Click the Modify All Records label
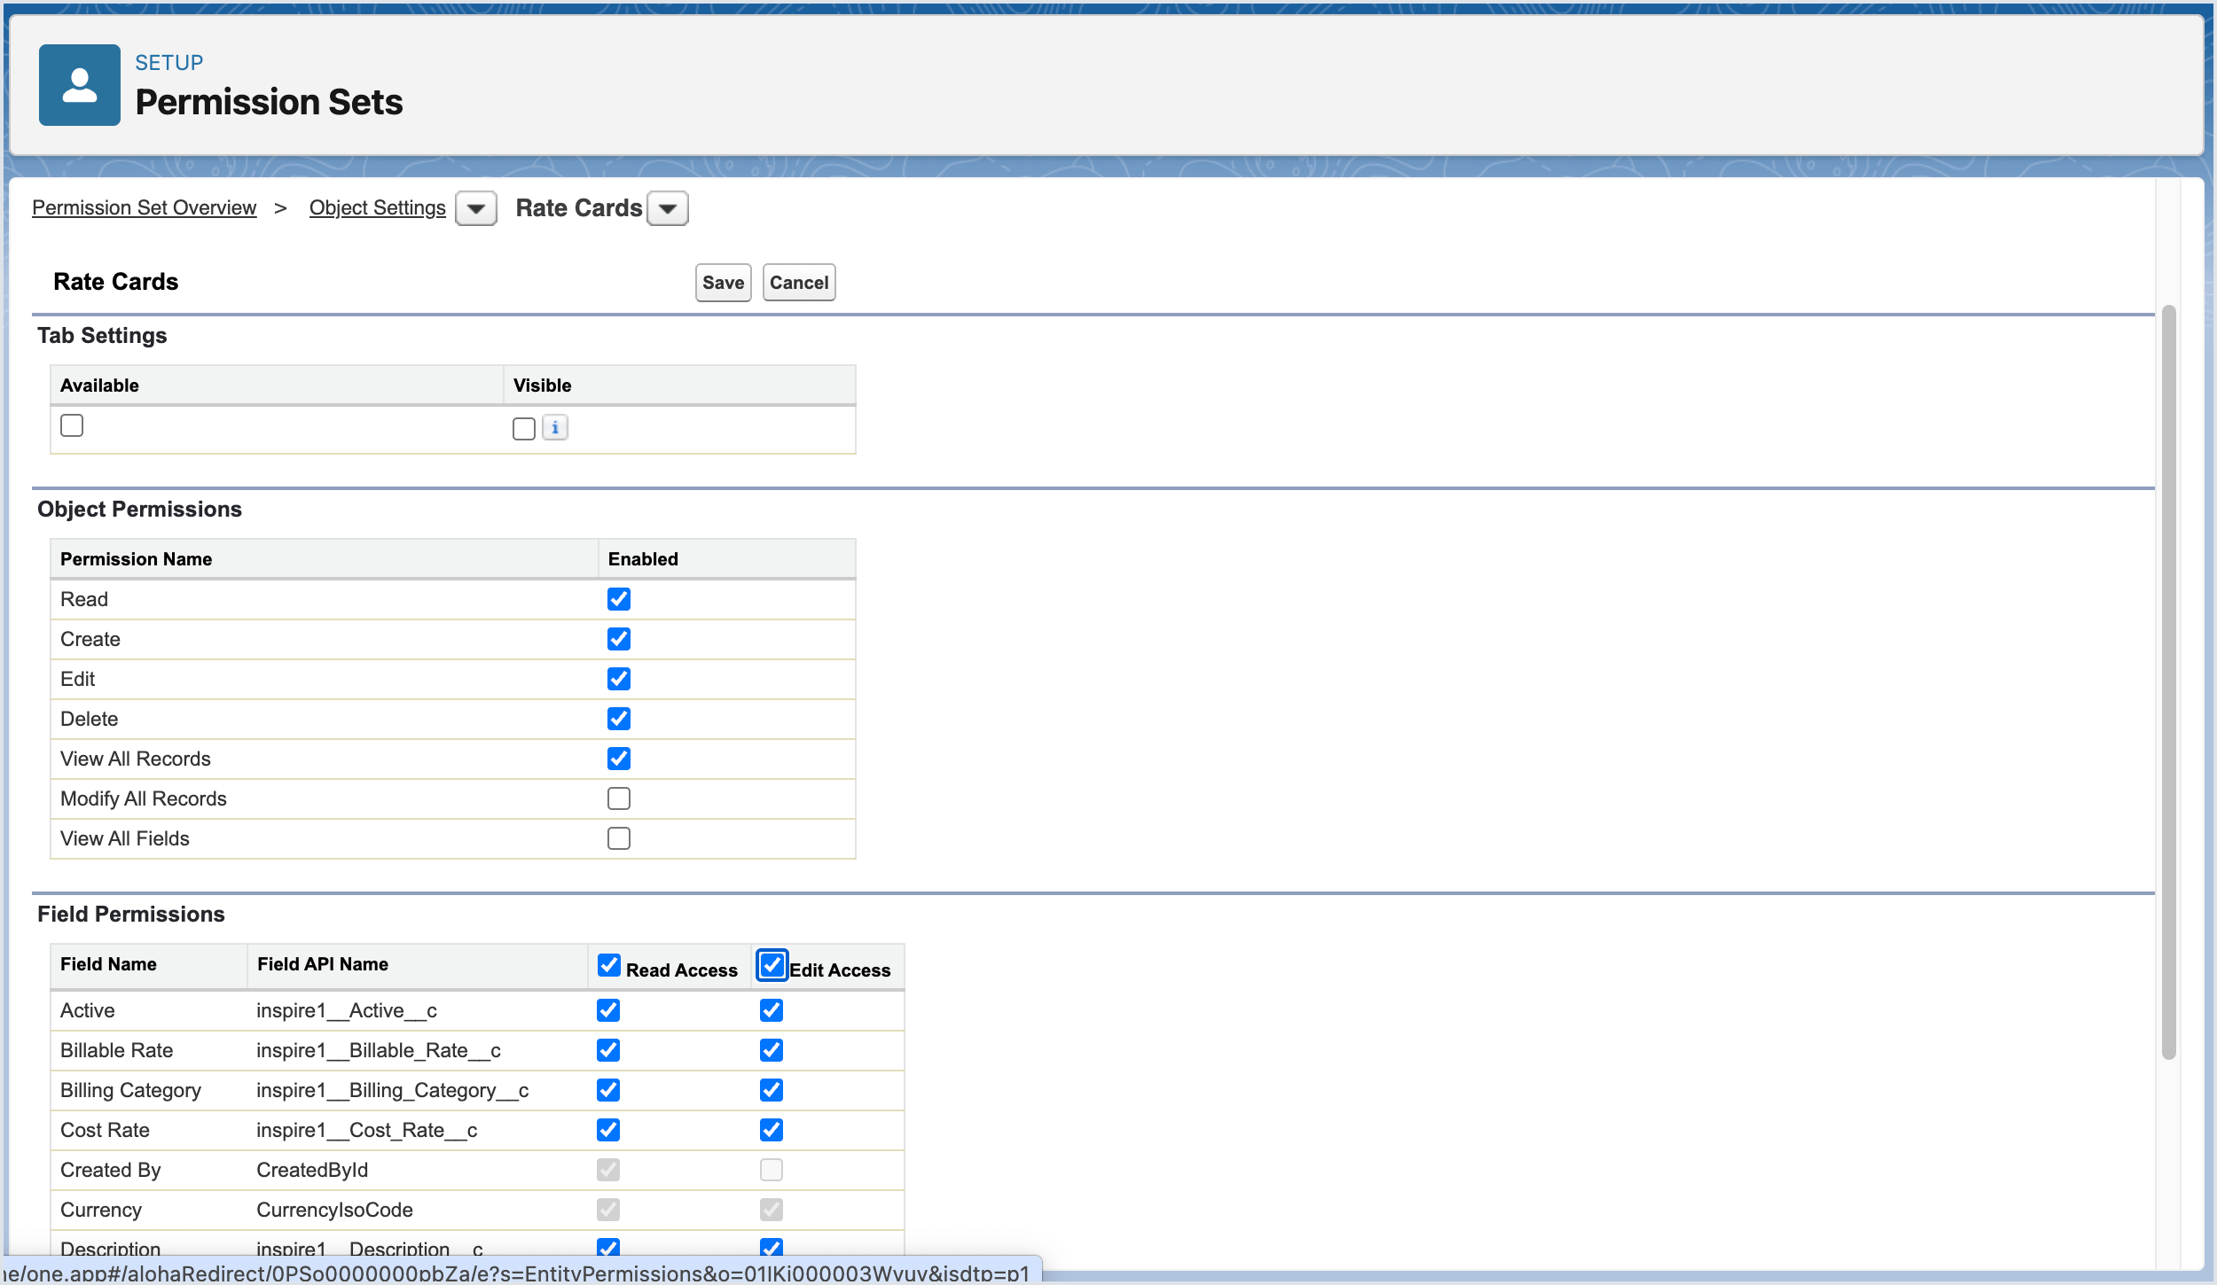Screen dimensions: 2217x1285 click(x=144, y=798)
